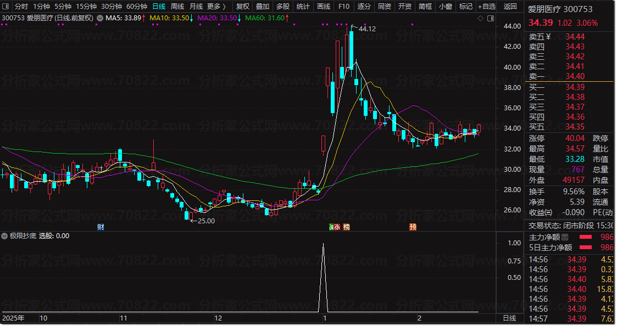Click the 榜 marker icon on timeline

point(346,227)
